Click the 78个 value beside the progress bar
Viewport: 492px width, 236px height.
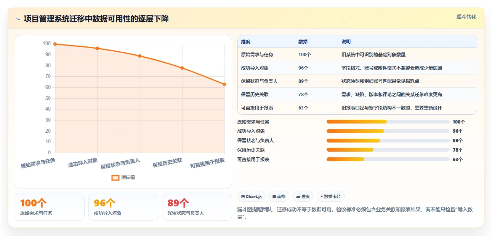tap(458, 150)
